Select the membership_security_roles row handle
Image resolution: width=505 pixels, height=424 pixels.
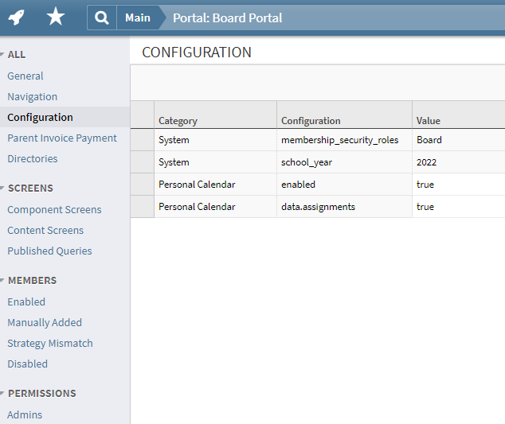[x=142, y=140]
